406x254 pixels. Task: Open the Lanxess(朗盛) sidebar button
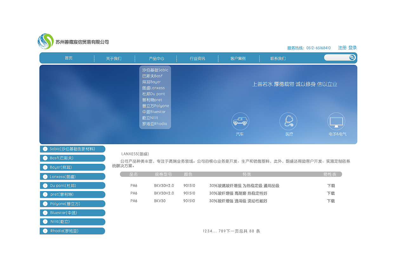tap(72, 177)
